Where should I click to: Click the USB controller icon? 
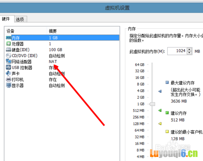(x=9, y=67)
